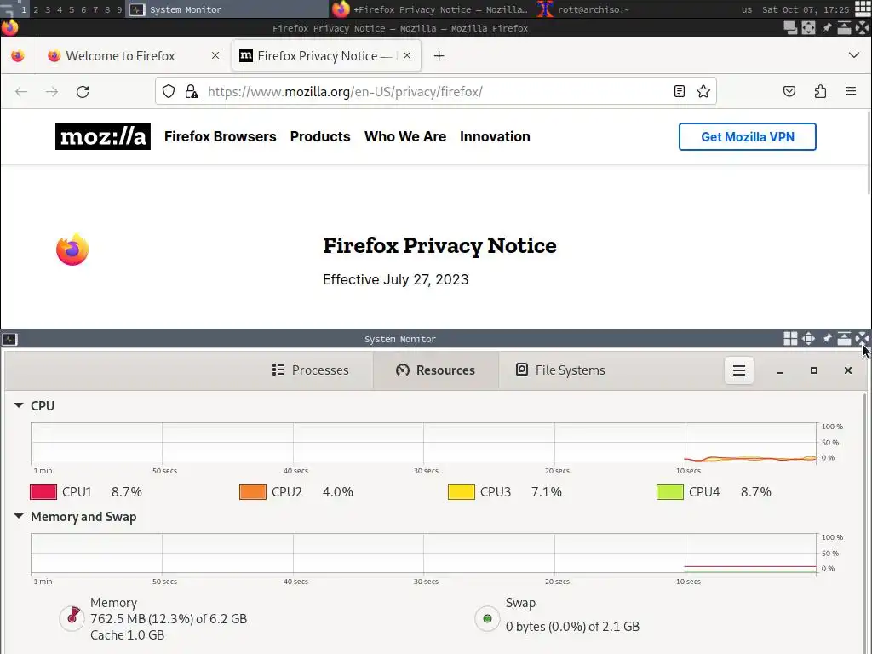Open the Products nav menu
This screenshot has height=654, width=872.
click(320, 136)
